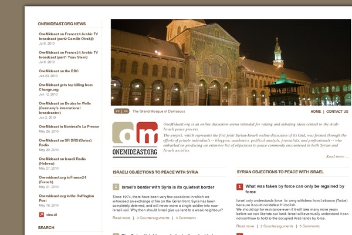
Task: Click Read more under Israel's border objection
Action: pos(121,218)
